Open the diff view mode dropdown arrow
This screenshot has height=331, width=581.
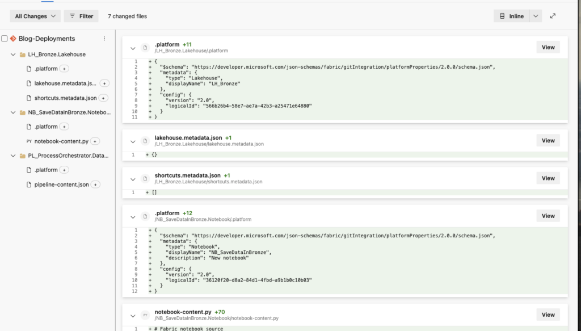536,16
